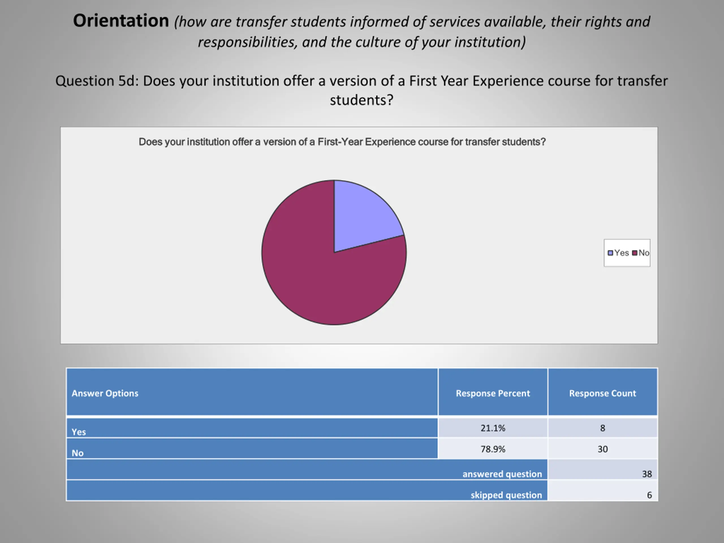
Task: Select the 78.9% percent cell
Action: pos(493,449)
